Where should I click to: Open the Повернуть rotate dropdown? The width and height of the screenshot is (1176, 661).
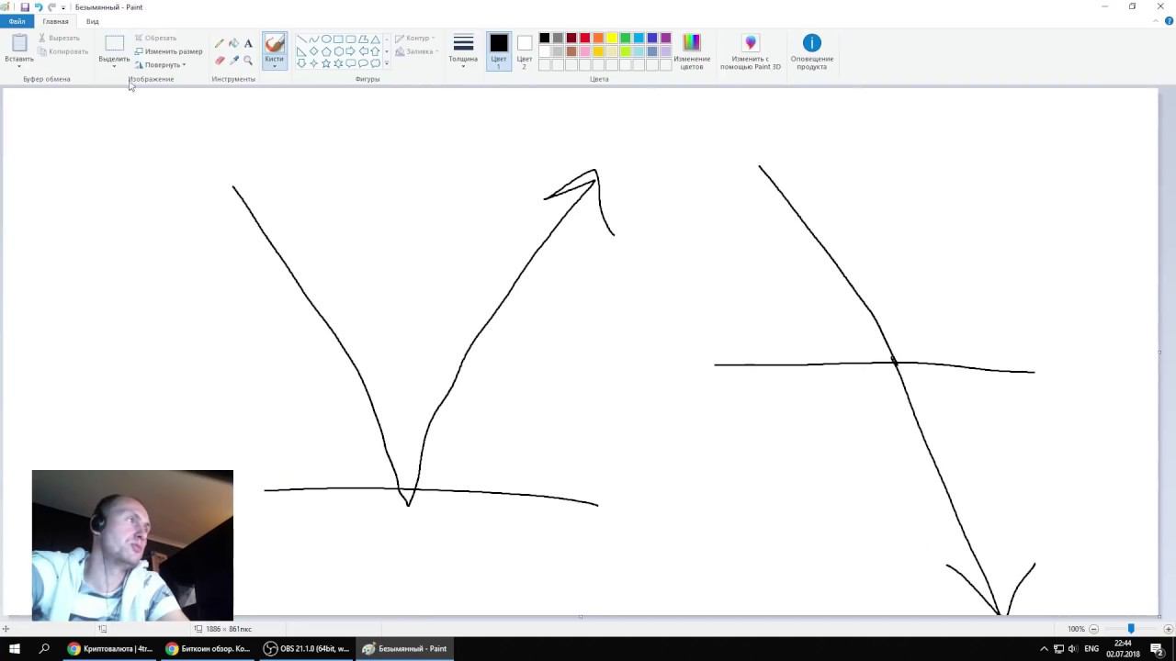pyautogui.click(x=161, y=65)
